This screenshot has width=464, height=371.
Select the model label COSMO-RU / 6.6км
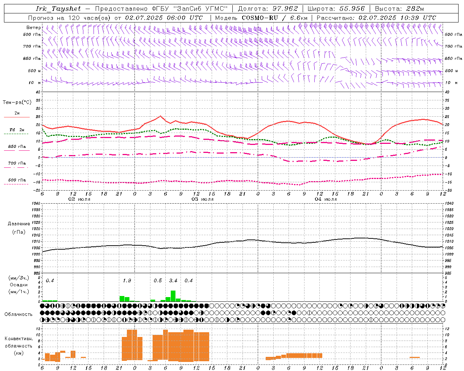point(274,18)
